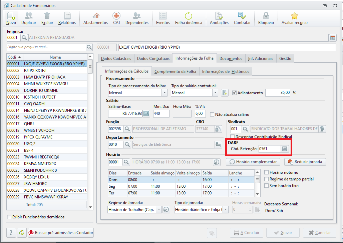This screenshot has height=243, width=343.
Task: Click the Horário complementar button
Action: [253, 162]
